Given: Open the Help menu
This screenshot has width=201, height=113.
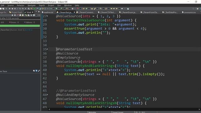Looking at the screenshot, I should (77, 5).
